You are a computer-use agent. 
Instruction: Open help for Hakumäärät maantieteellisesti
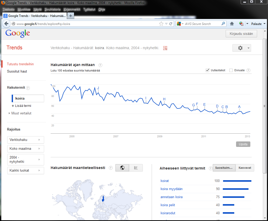[111, 168]
